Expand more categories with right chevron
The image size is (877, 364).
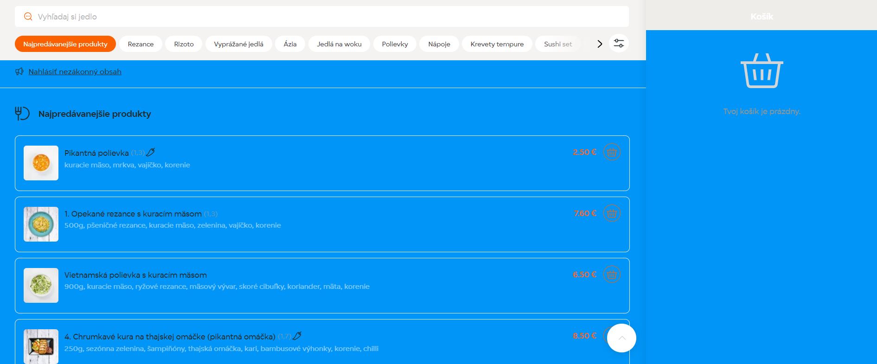[x=600, y=44]
